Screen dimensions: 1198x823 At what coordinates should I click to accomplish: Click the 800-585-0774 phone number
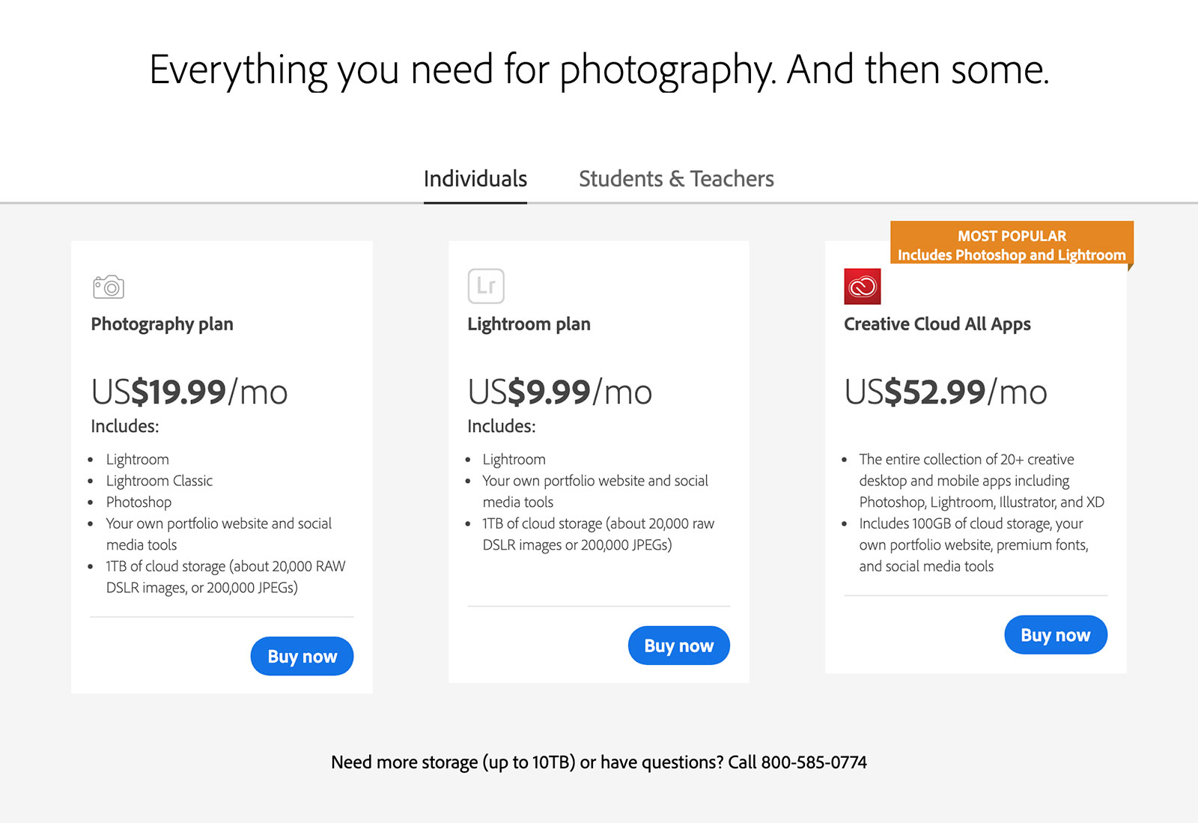(814, 762)
